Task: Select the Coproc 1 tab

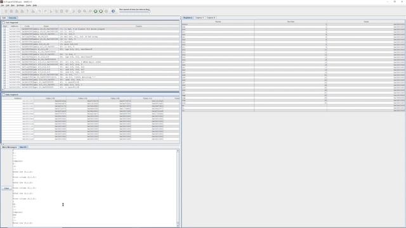Action: click(199, 18)
